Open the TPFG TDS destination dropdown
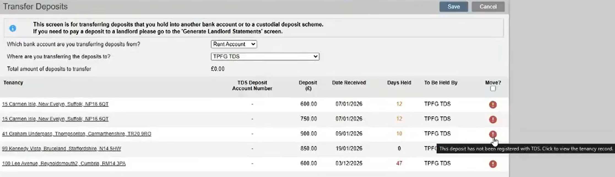This screenshot has height=177, width=615. (265, 56)
